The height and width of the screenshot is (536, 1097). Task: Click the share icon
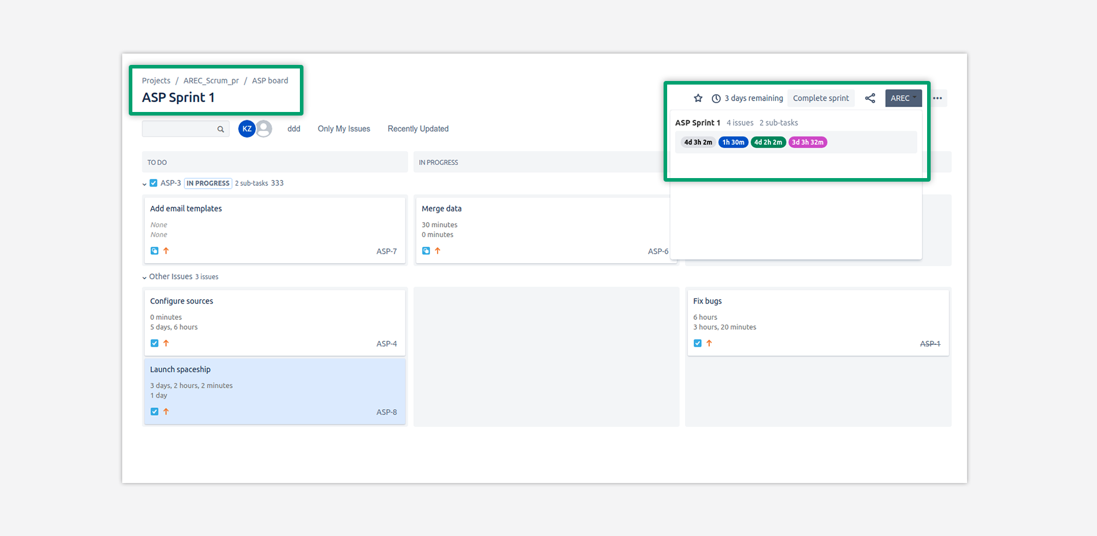870,98
